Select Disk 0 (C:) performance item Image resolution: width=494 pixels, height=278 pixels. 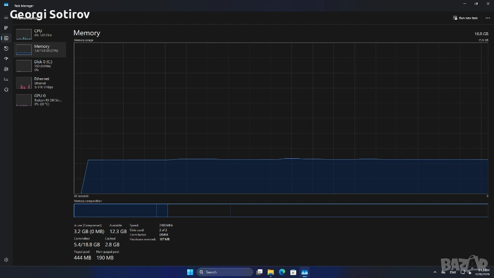tap(40, 66)
